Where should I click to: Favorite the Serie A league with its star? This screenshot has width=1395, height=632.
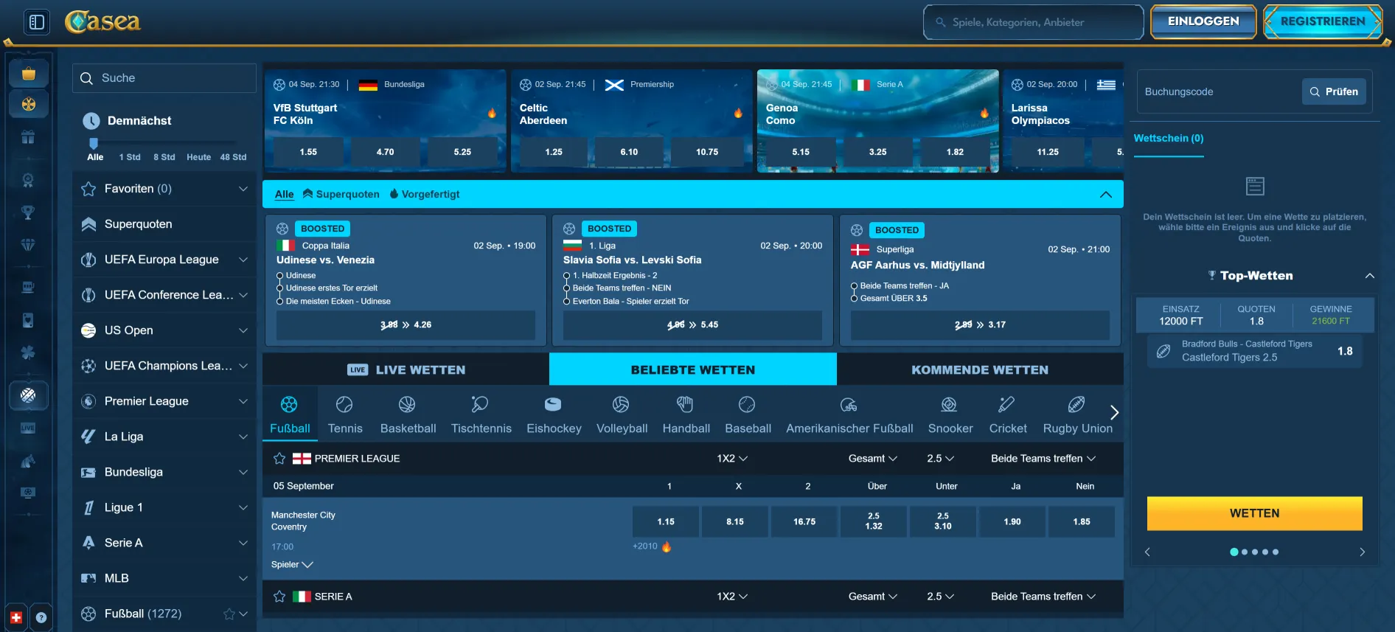pos(279,597)
